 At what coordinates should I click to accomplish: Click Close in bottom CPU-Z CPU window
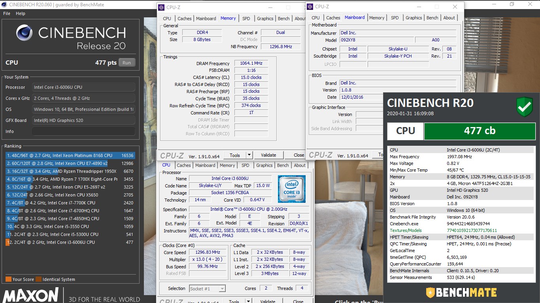[298, 301]
